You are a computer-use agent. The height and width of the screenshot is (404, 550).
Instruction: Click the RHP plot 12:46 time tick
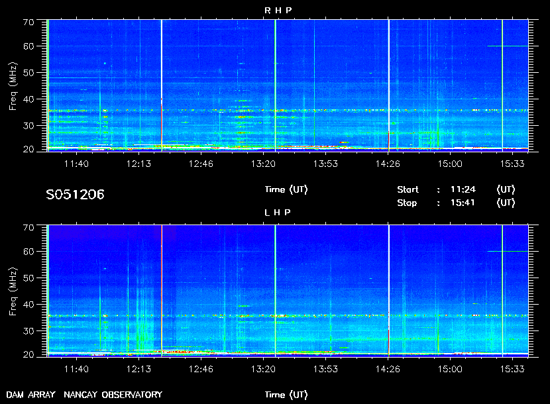point(201,164)
